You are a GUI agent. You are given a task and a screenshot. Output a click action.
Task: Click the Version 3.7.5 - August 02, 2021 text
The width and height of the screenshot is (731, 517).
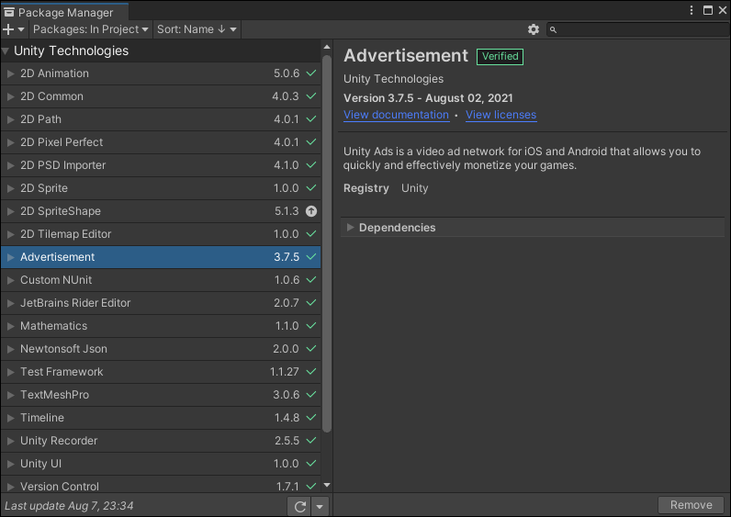[428, 98]
